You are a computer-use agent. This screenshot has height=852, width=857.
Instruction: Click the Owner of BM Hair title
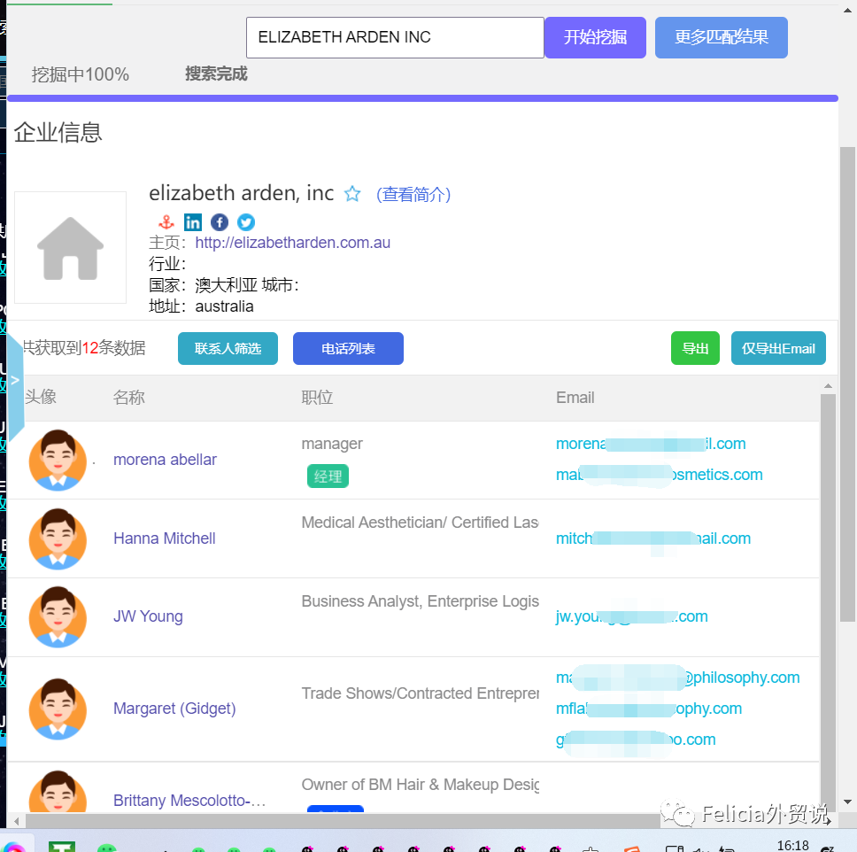click(421, 785)
